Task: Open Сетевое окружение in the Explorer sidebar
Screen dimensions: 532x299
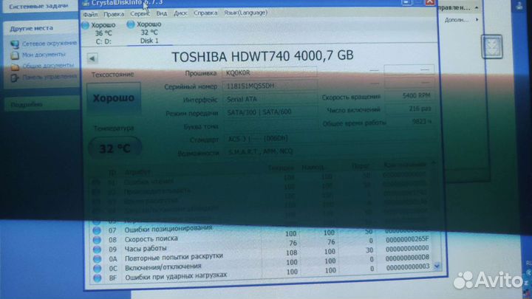Action: (50, 44)
